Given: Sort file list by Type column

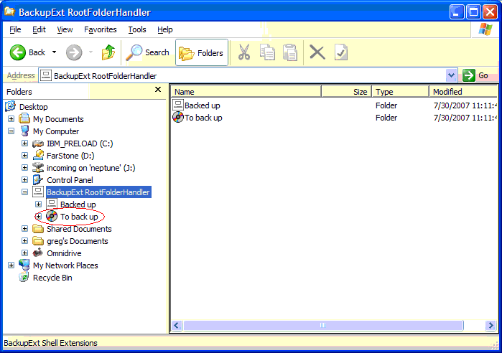Looking at the screenshot, I should [400, 92].
